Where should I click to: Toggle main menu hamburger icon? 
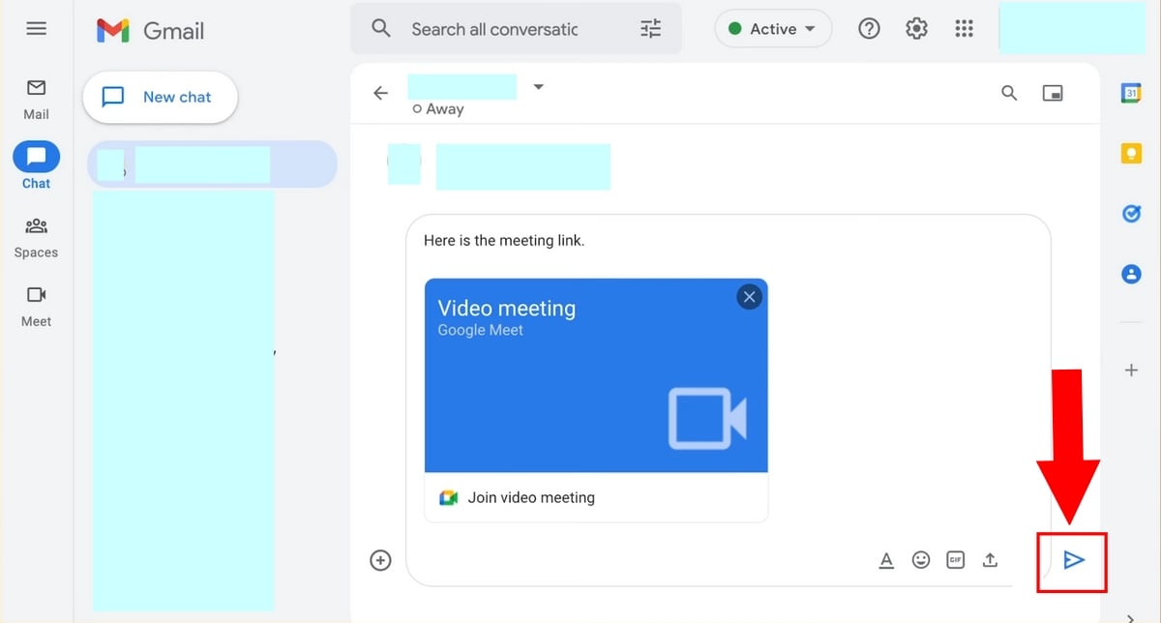pyautogui.click(x=37, y=29)
